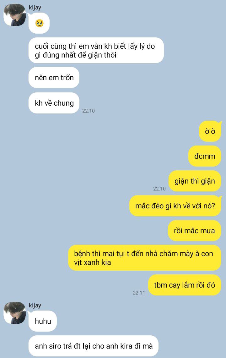Tap the message 'nên em trốn'
Viewport: 226px width, 358px height.
[x=54, y=78]
